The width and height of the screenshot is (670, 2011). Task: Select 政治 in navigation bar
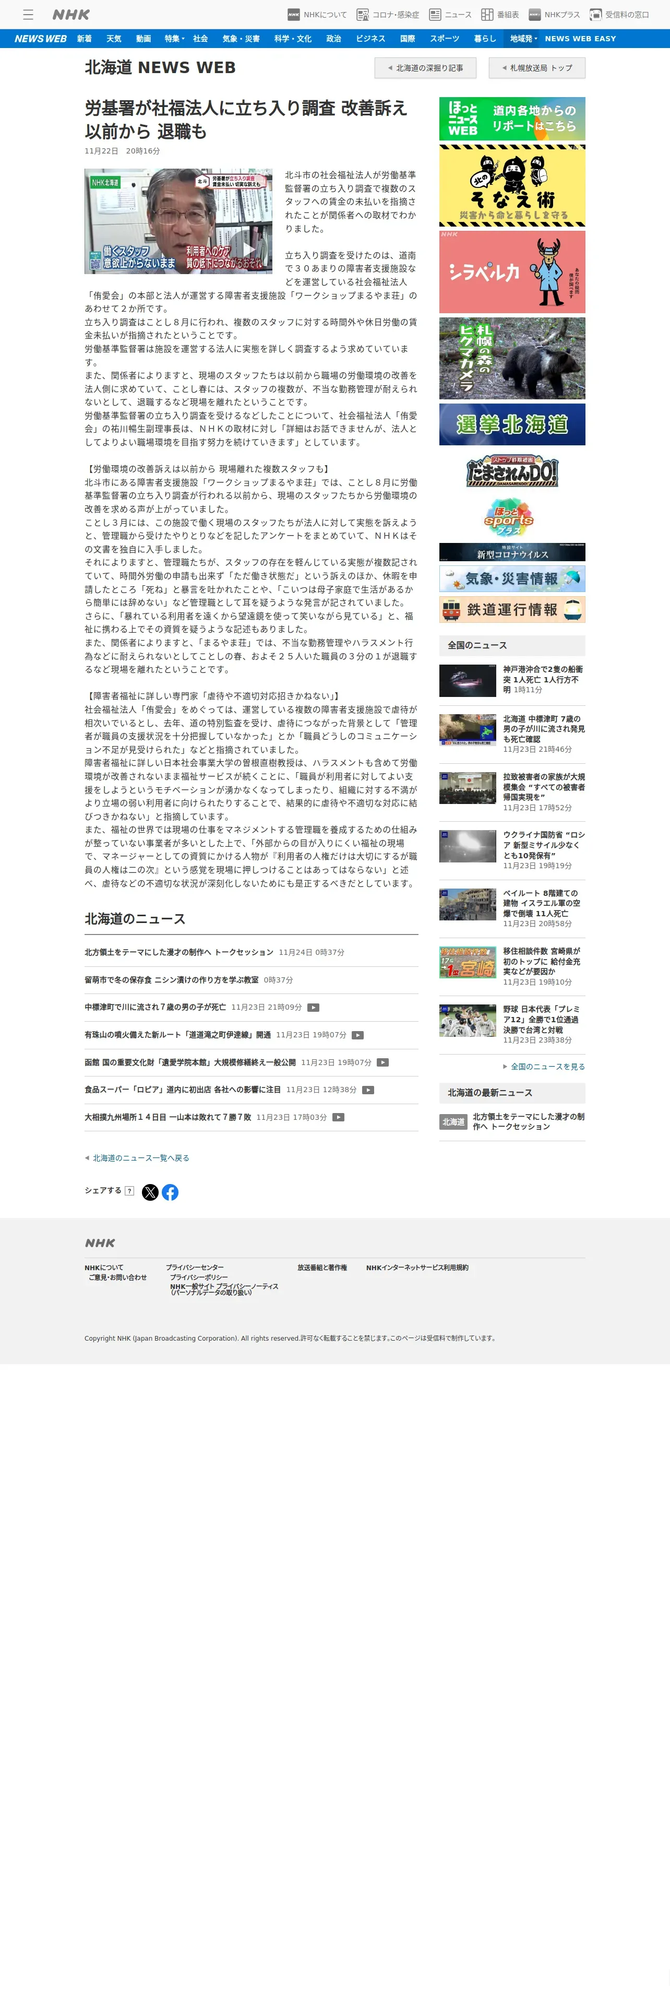[x=334, y=38]
